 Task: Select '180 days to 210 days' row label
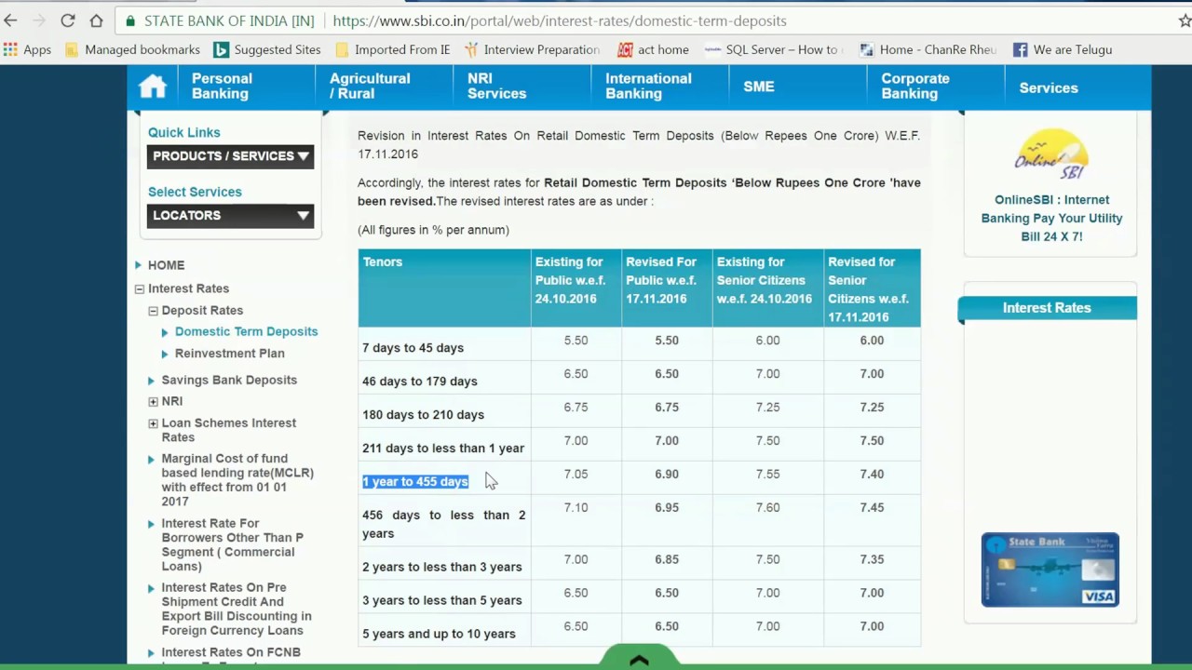423,415
